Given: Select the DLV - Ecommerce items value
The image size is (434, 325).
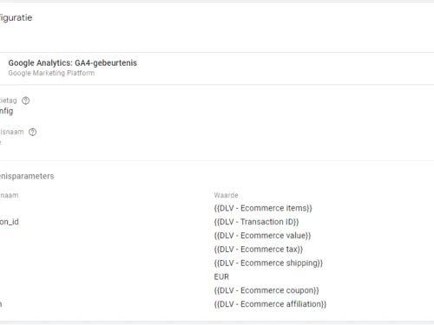Looking at the screenshot, I should tap(263, 208).
